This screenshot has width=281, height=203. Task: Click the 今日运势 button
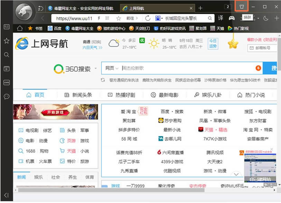coord(213,43)
